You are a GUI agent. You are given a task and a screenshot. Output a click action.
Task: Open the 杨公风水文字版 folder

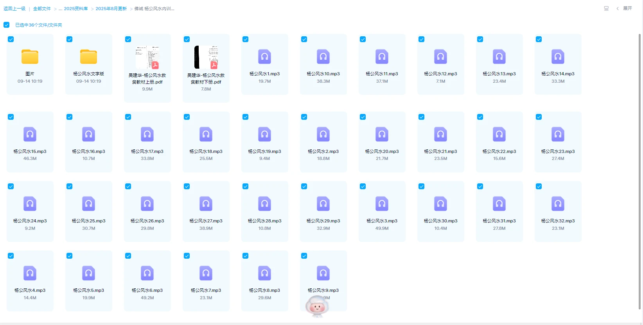pyautogui.click(x=88, y=57)
